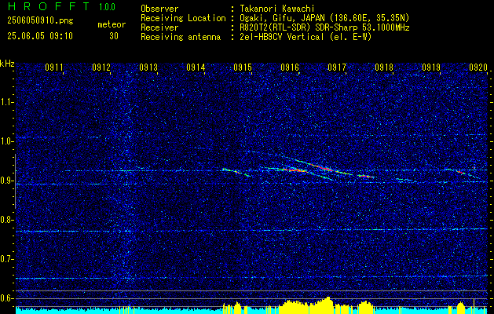494x314 pixels.
Task: Click the 0919 time marker
Action: coord(431,67)
